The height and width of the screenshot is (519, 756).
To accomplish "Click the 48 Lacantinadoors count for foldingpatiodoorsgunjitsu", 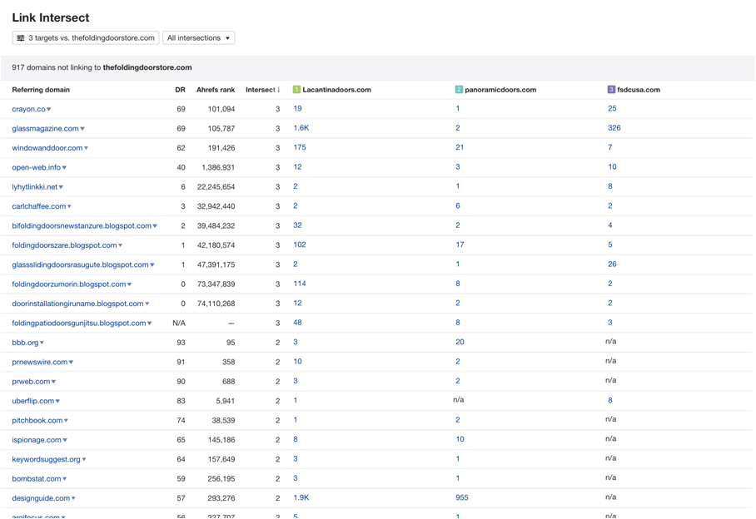I will coord(297,323).
